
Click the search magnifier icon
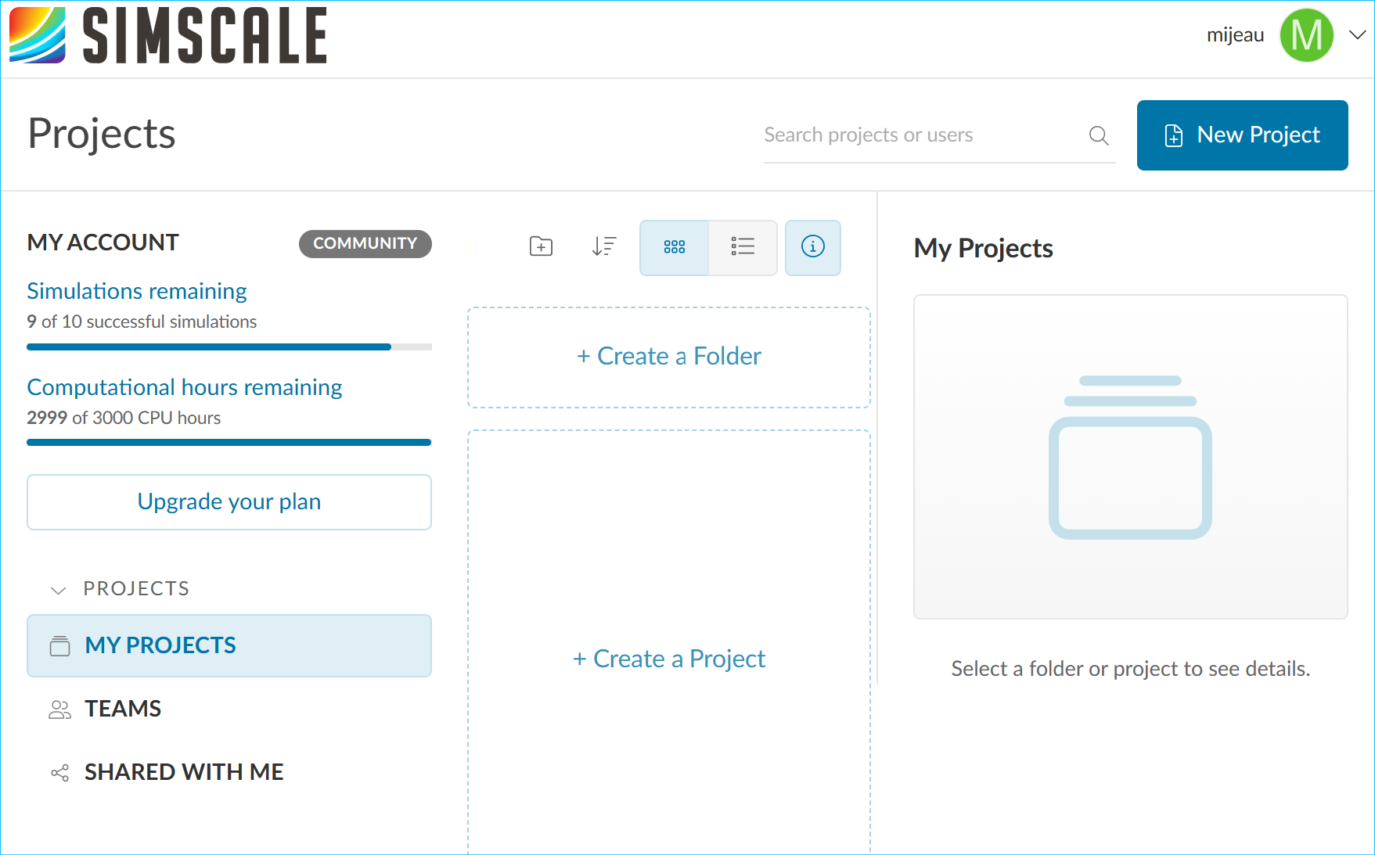tap(1099, 135)
